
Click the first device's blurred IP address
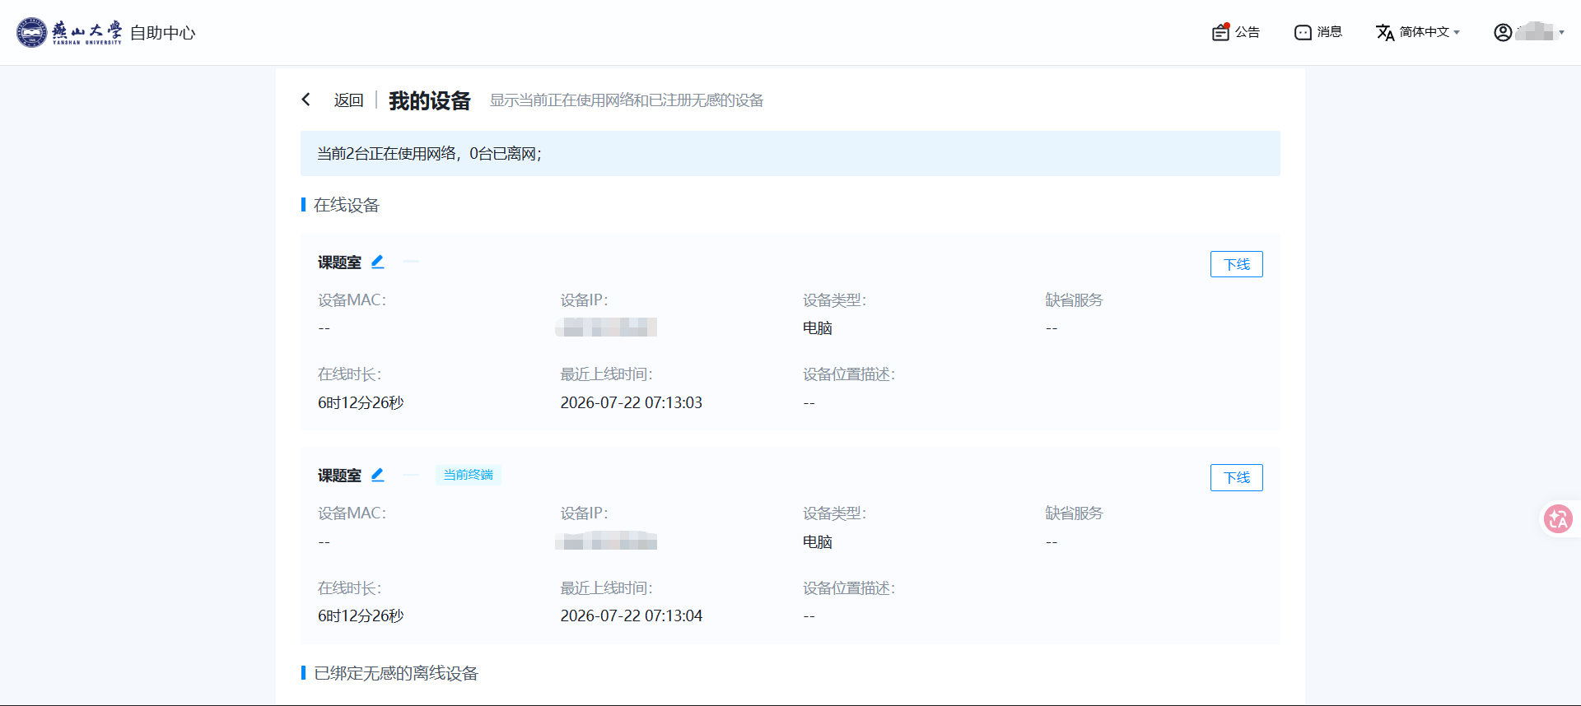click(606, 327)
